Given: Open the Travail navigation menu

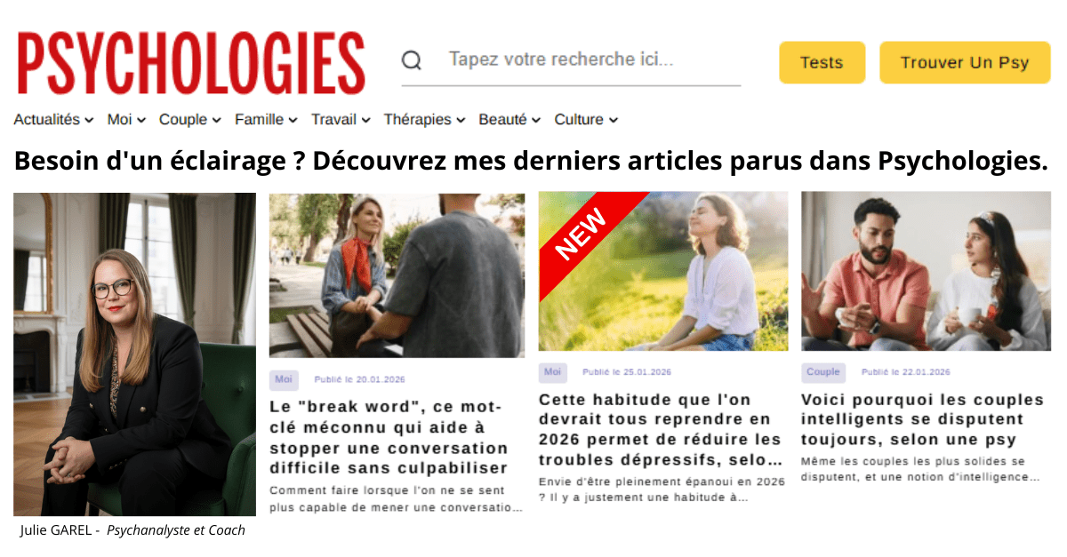Looking at the screenshot, I should [341, 119].
